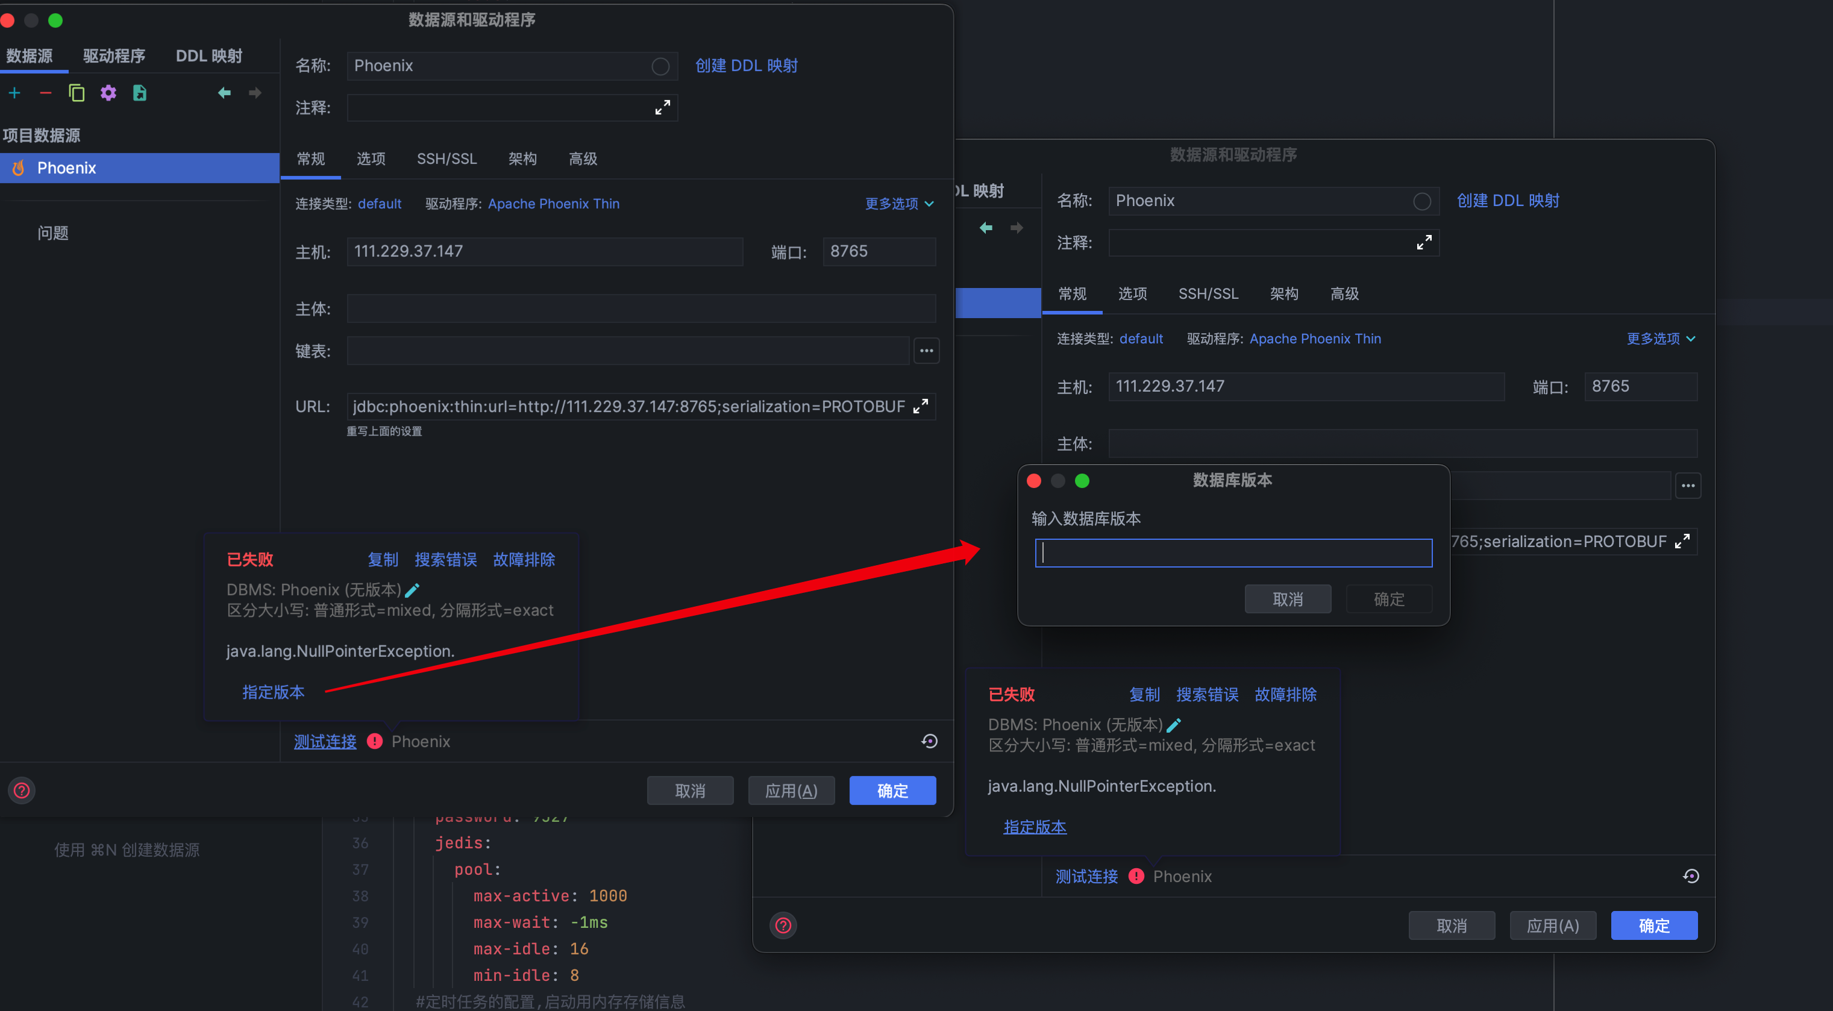
Task: Click 测试连接 link in right window
Action: tap(1086, 877)
